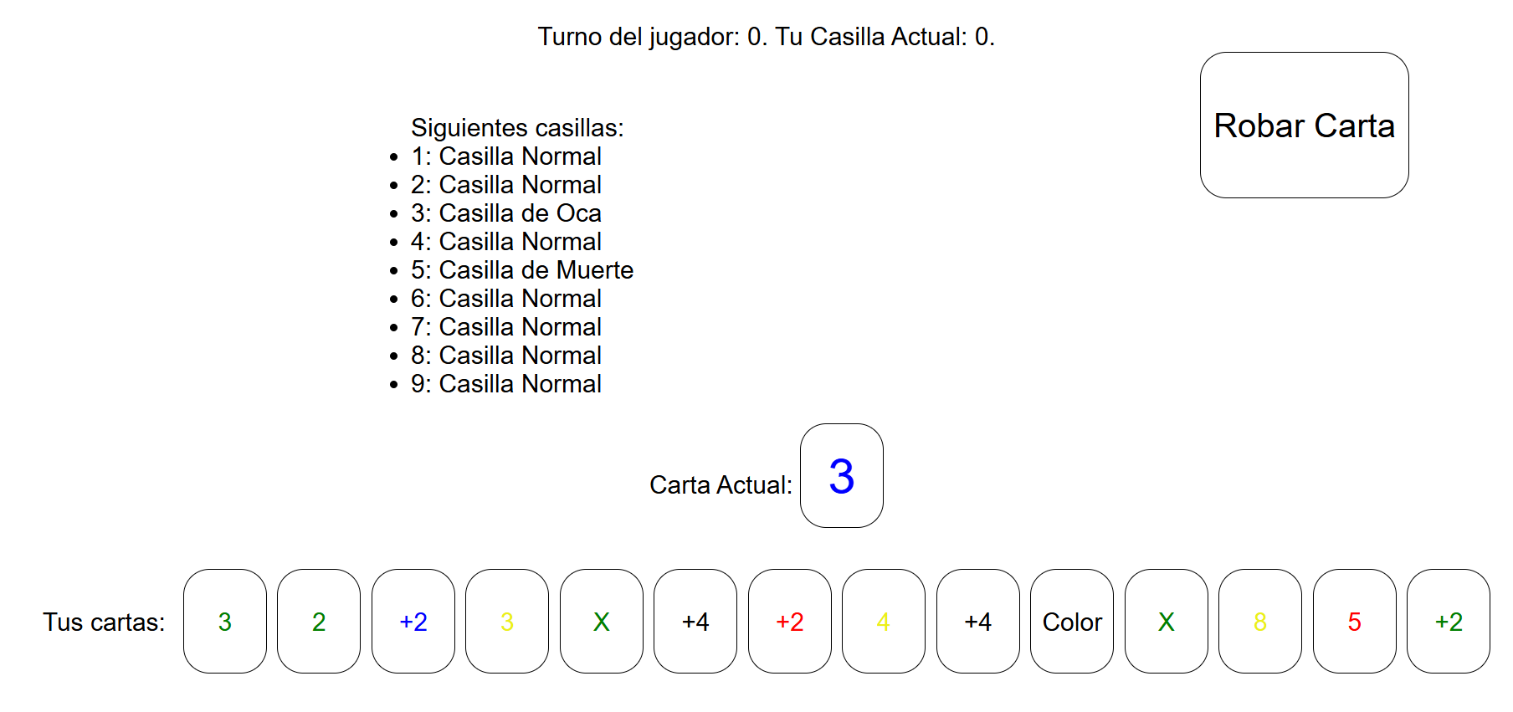Choose the green X card beside yellow 8
Screen dimensions: 1513x712
coord(1167,622)
